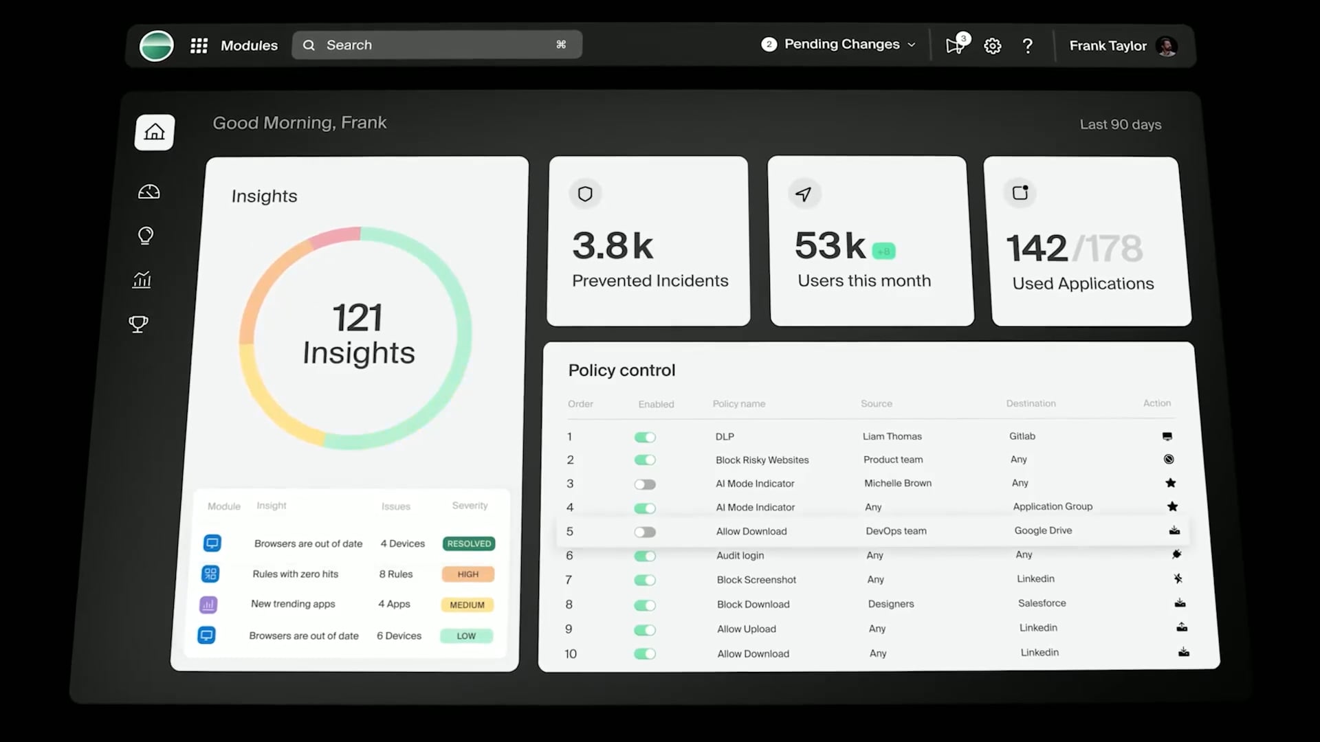Open the analytics chart sidebar icon
This screenshot has width=1320, height=742.
click(142, 280)
